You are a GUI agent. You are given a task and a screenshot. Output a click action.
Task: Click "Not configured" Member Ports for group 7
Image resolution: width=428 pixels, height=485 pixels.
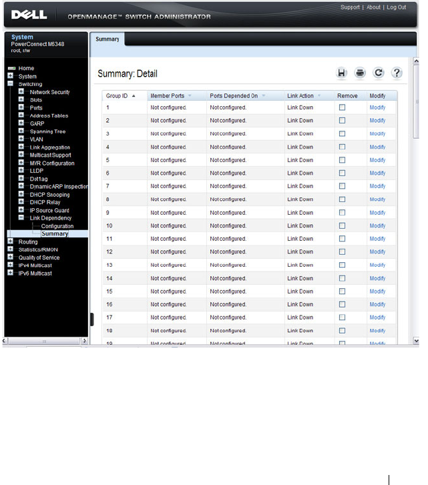pyautogui.click(x=168, y=186)
